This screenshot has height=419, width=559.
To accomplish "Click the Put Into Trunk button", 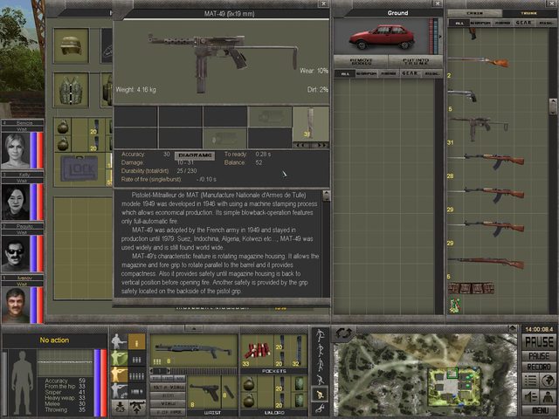I will [416, 61].
